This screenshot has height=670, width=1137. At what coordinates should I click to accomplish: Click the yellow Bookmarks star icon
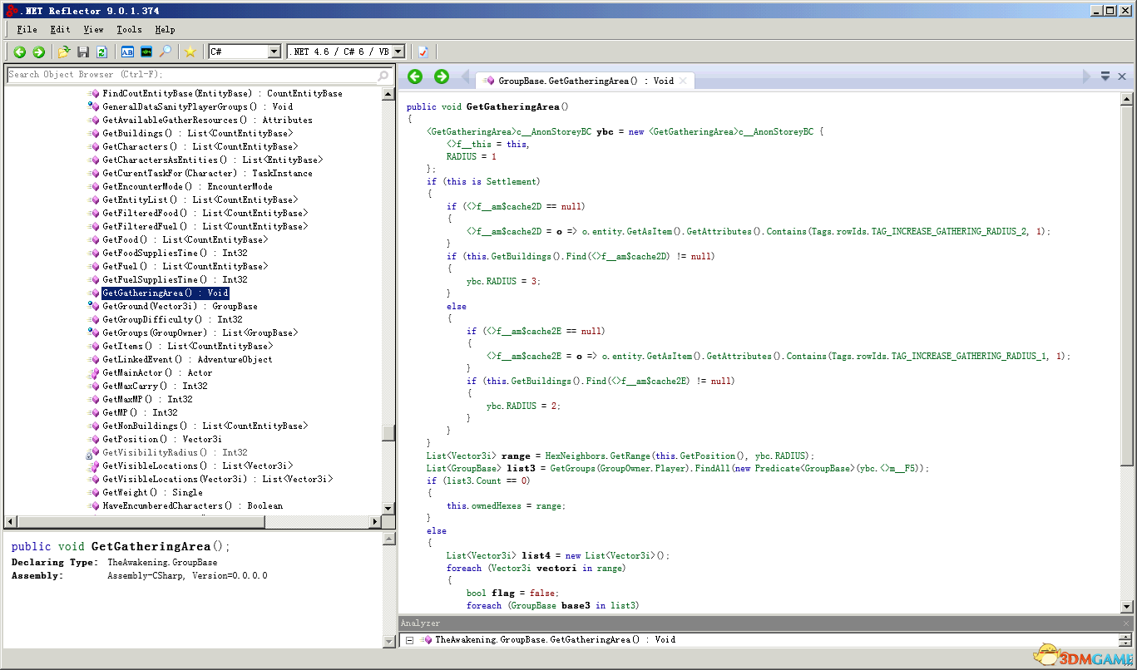190,52
